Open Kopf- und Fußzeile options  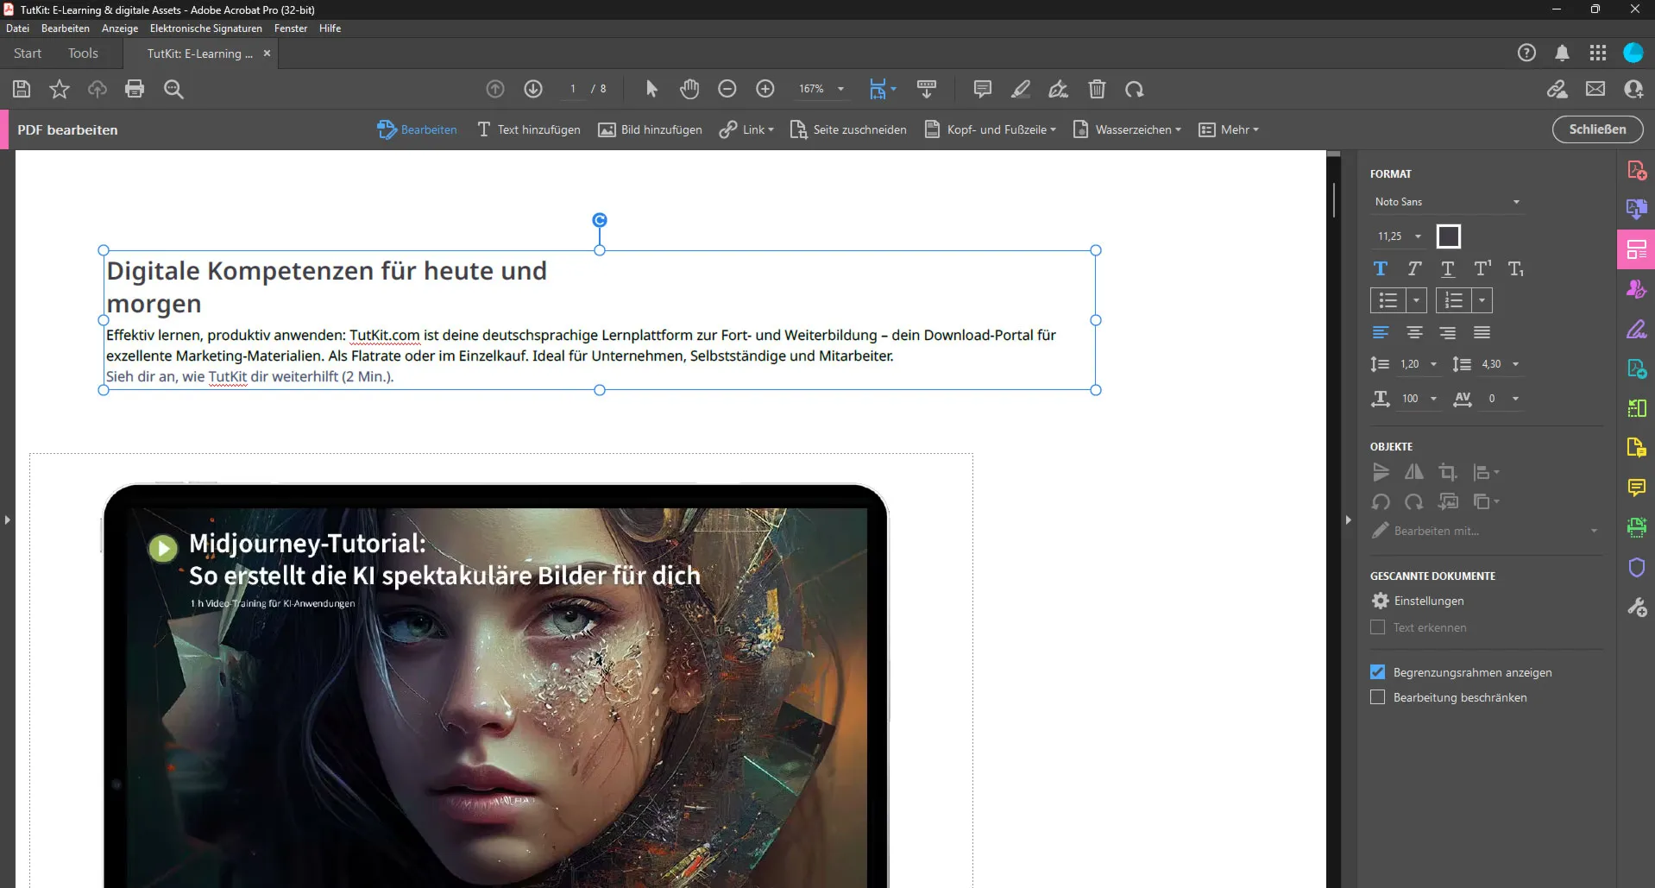[991, 129]
